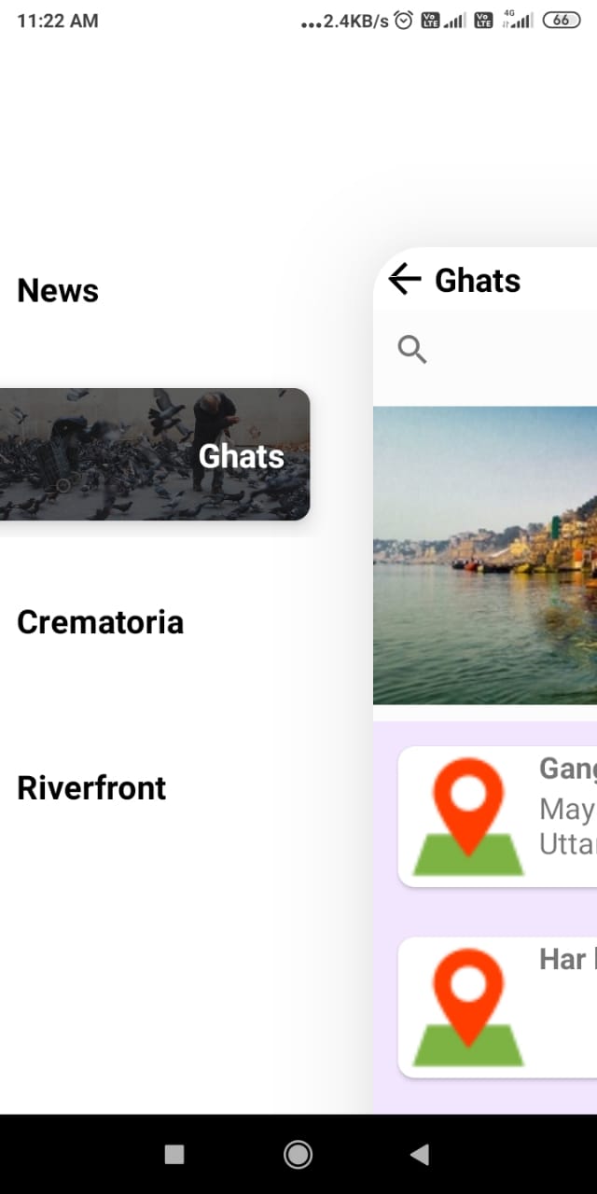This screenshot has width=597, height=1194.
Task: Open the Riverfront menu item
Action: click(x=91, y=788)
